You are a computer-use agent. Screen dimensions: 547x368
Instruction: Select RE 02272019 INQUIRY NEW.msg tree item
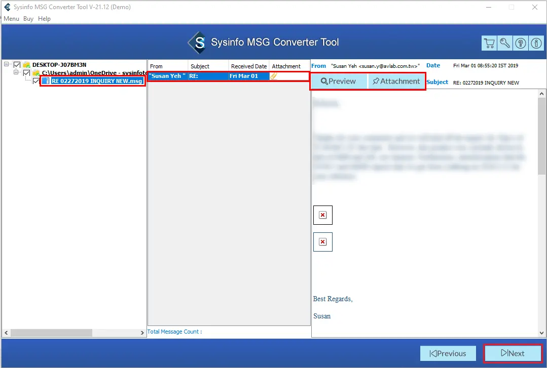(x=97, y=81)
